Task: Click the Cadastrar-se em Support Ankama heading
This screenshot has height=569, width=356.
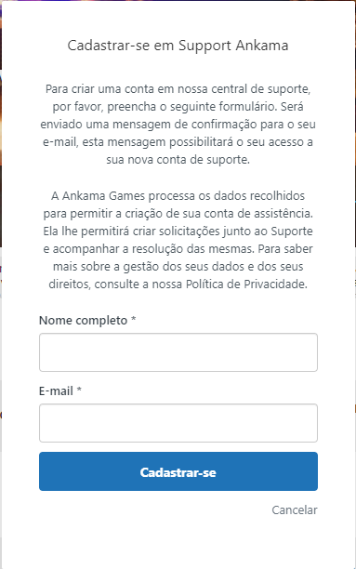Action: tap(178, 46)
